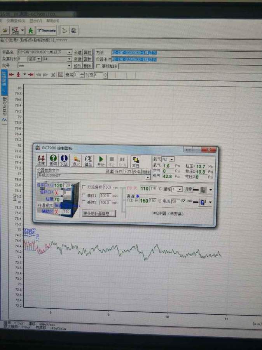Click the 调零 (Zero) button
The width and height of the screenshot is (262, 350).
pyautogui.click(x=188, y=189)
